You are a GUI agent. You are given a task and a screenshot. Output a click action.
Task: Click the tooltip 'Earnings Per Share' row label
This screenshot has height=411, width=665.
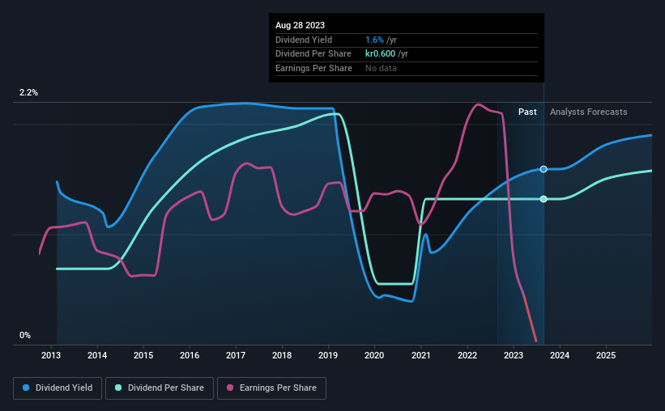click(313, 68)
